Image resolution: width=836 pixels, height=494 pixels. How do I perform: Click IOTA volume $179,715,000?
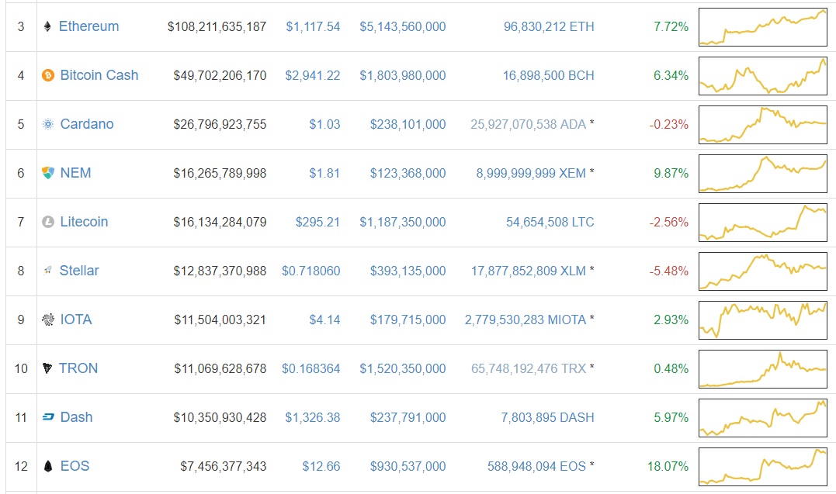(x=408, y=320)
